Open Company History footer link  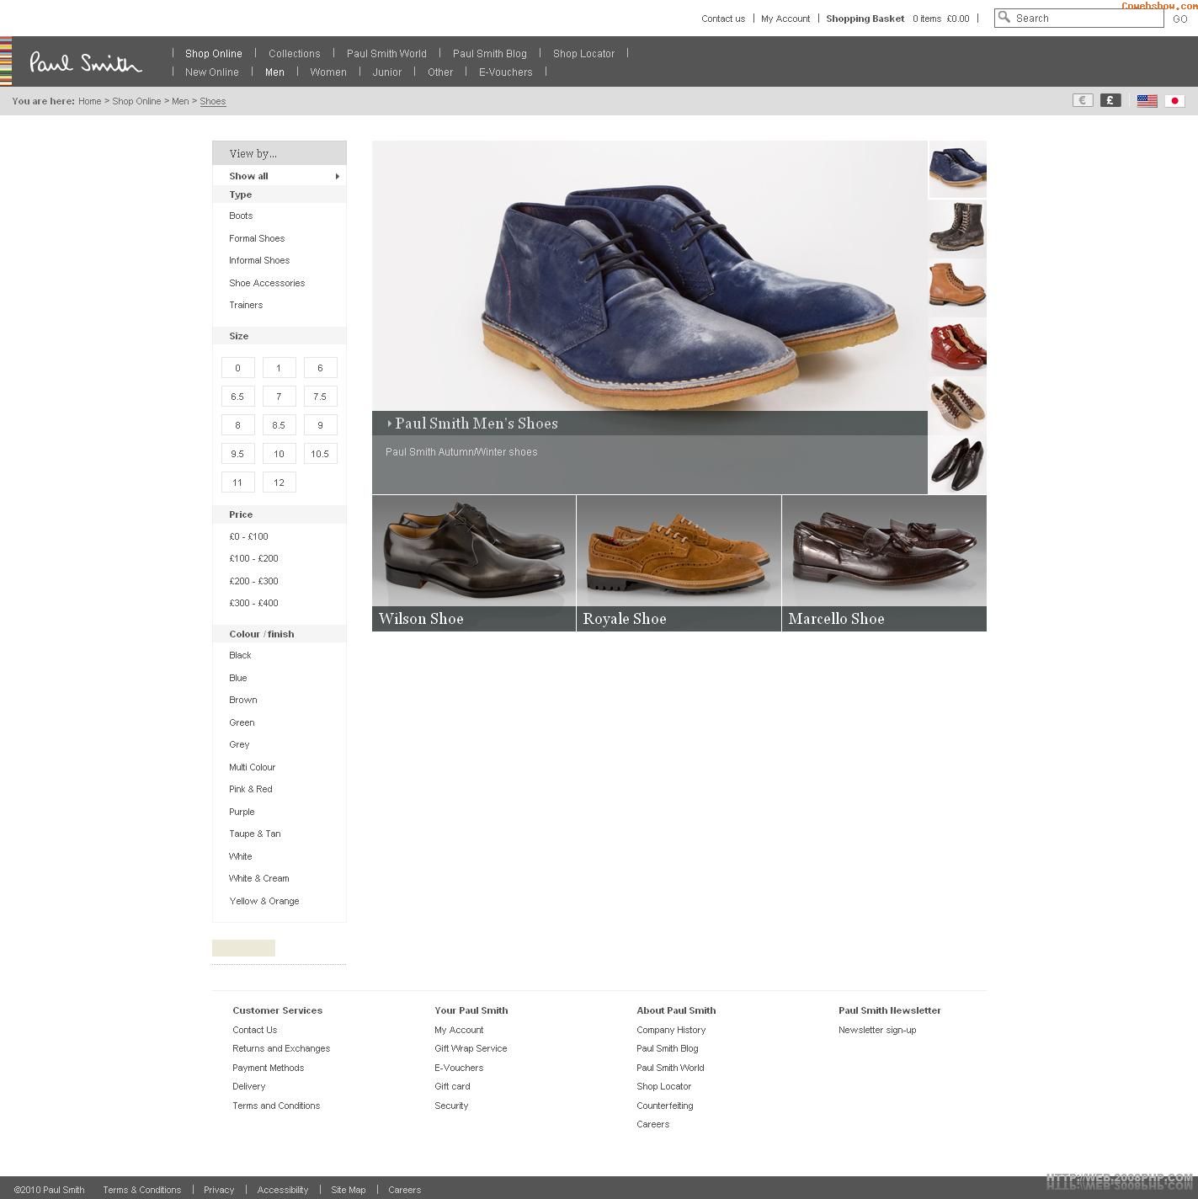click(x=671, y=1030)
